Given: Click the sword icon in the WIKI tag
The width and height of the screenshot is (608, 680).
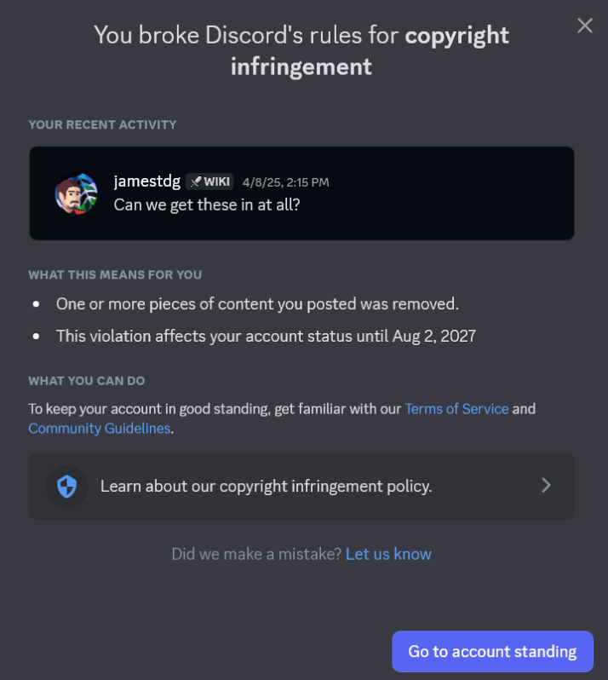Looking at the screenshot, I should (x=196, y=182).
